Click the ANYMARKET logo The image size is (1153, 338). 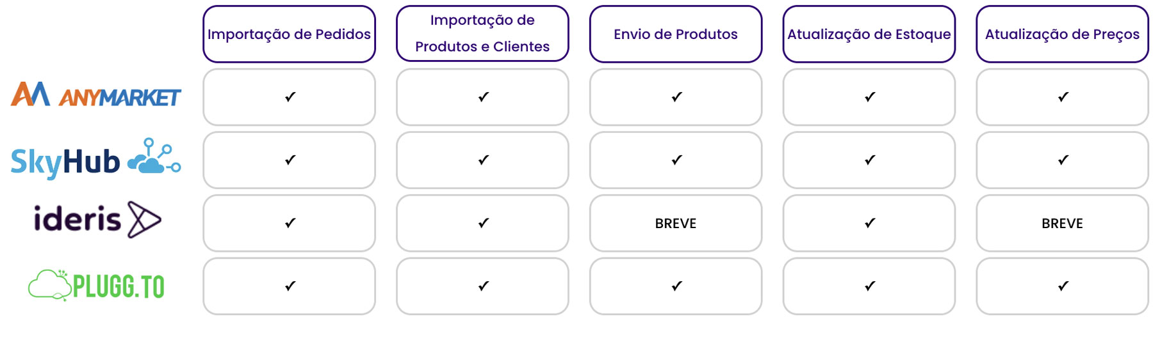tap(96, 94)
